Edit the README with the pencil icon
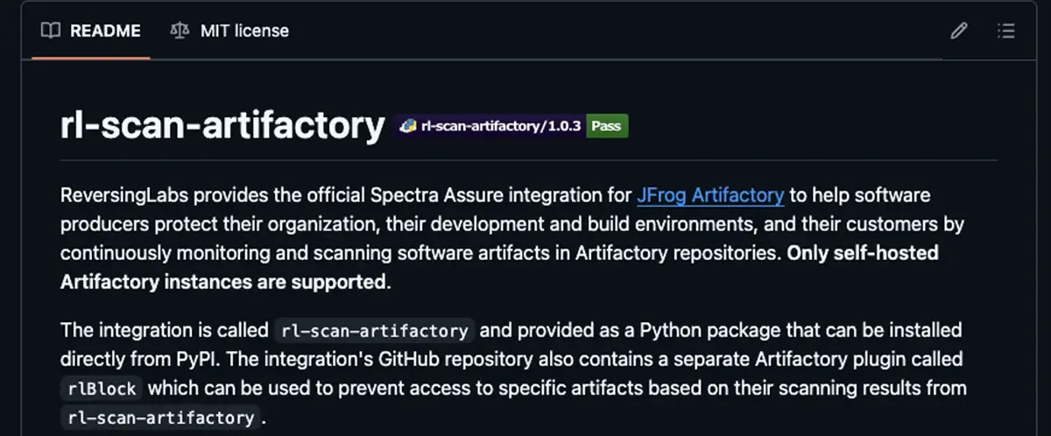Screen dimensions: 1051x436 pyautogui.click(x=959, y=32)
